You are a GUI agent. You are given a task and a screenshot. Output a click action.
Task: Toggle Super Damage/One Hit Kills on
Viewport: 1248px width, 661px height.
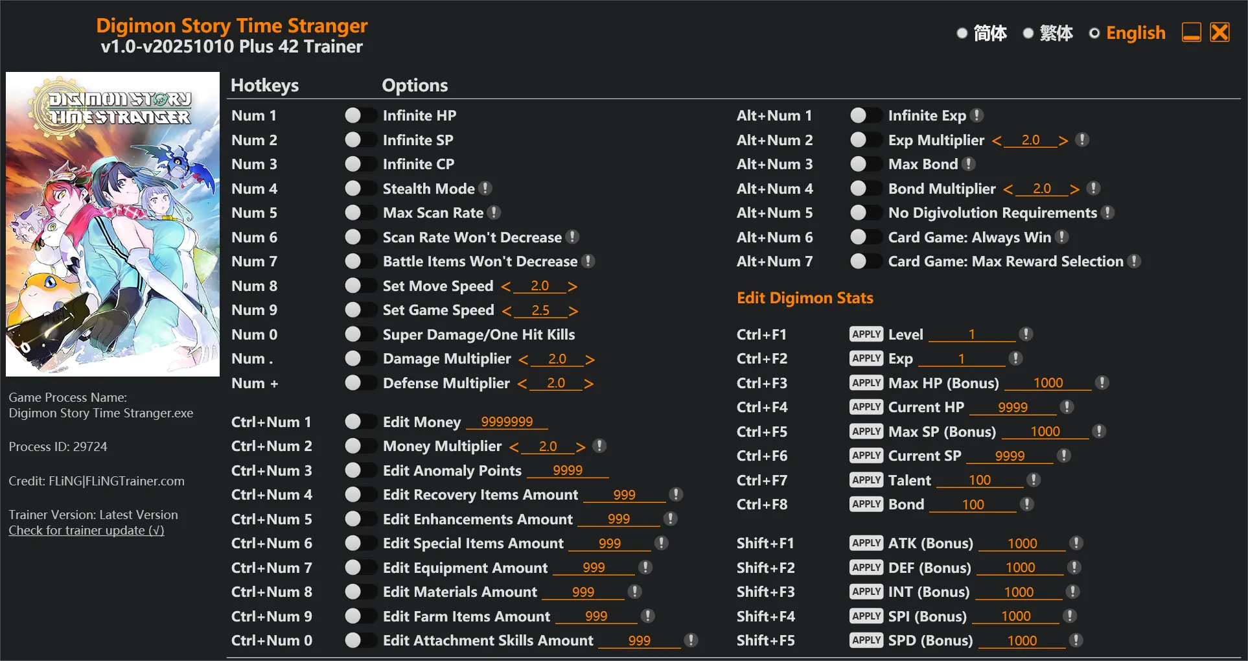[360, 334]
